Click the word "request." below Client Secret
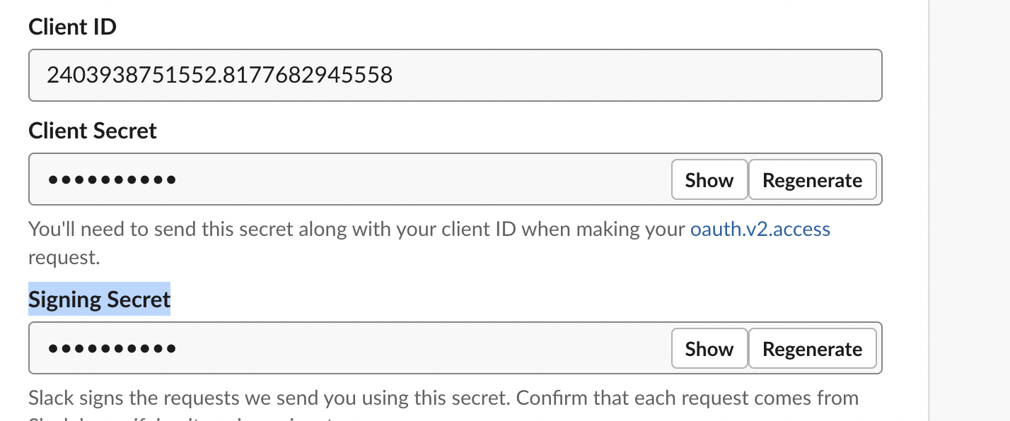 point(64,257)
